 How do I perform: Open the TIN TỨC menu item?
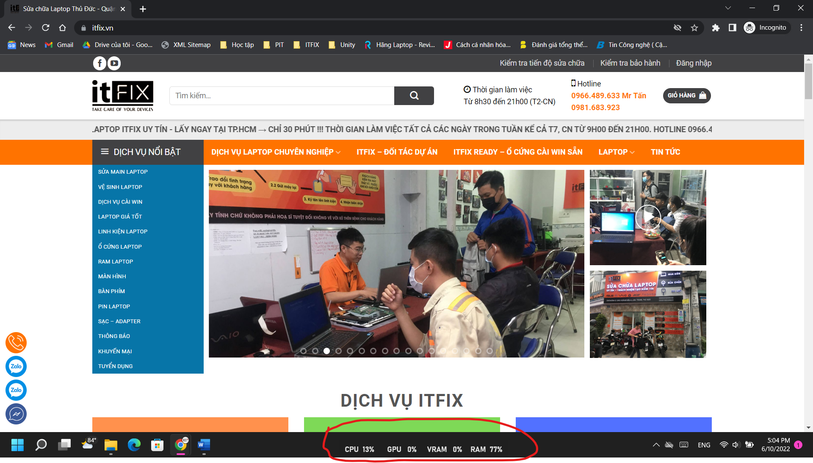click(x=665, y=152)
